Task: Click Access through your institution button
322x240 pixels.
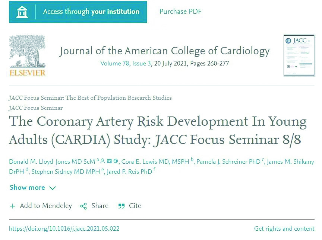Action: [x=78, y=12]
